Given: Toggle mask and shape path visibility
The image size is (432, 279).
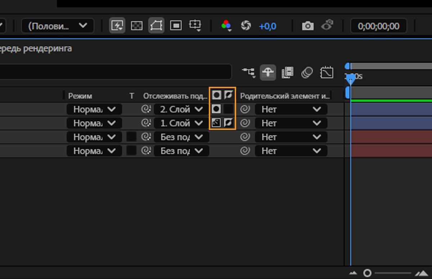Looking at the screenshot, I should click(x=156, y=26).
